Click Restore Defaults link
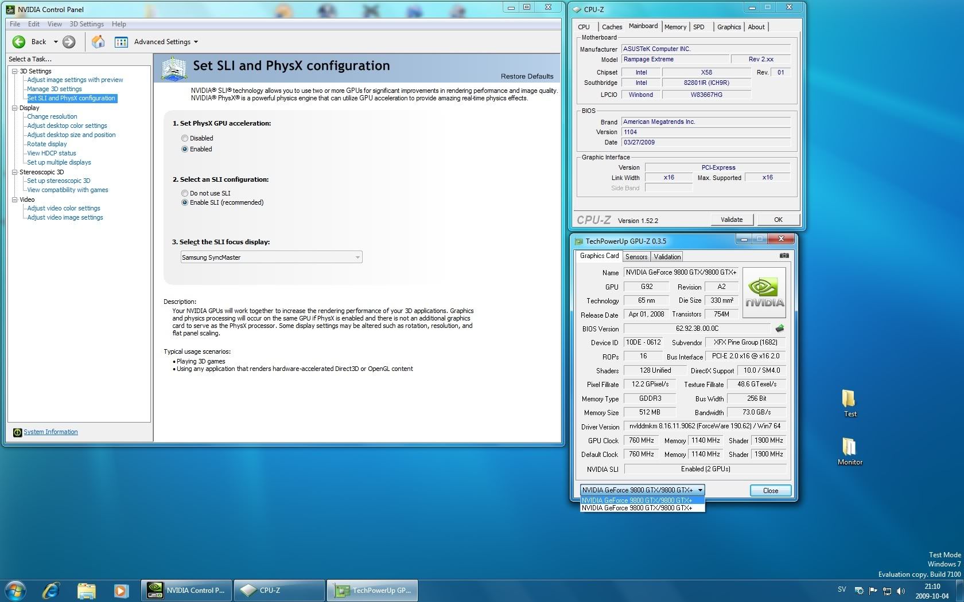This screenshot has width=964, height=602. pos(527,76)
